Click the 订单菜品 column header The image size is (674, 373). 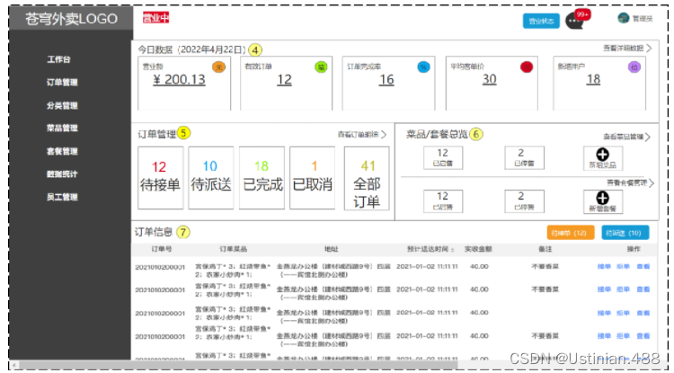pos(233,249)
